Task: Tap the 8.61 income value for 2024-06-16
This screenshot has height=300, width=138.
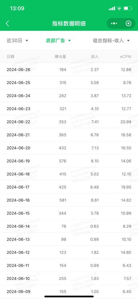Action: coord(94,200)
